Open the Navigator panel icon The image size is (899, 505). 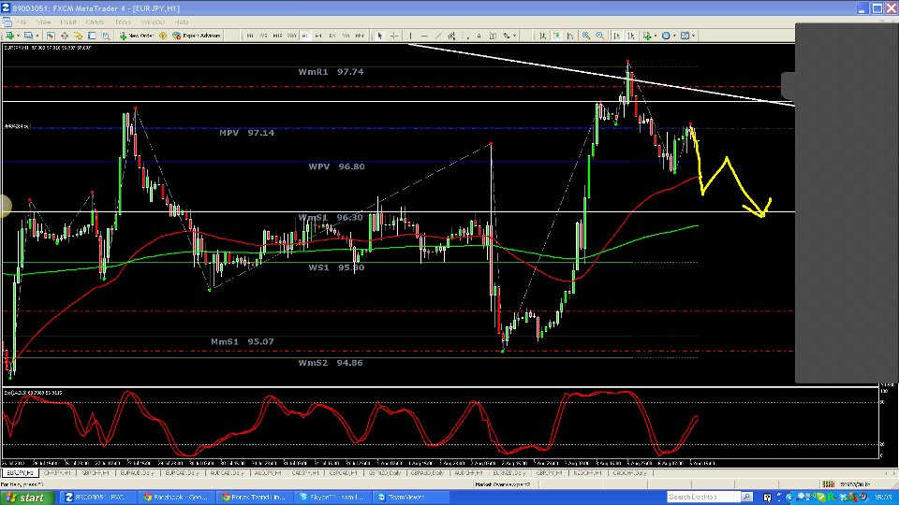click(79, 36)
